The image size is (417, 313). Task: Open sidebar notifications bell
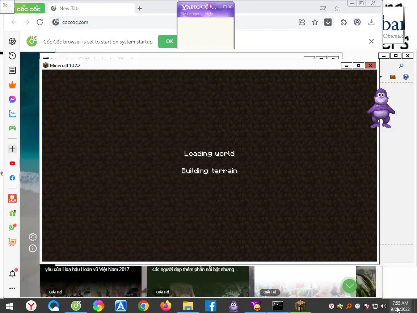point(12,274)
